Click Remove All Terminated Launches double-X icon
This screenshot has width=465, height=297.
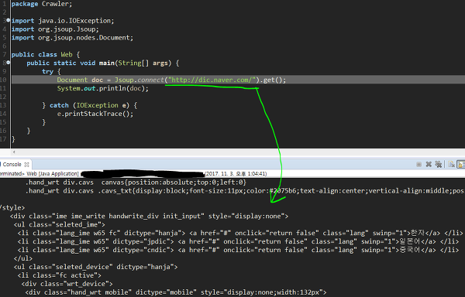click(x=439, y=164)
